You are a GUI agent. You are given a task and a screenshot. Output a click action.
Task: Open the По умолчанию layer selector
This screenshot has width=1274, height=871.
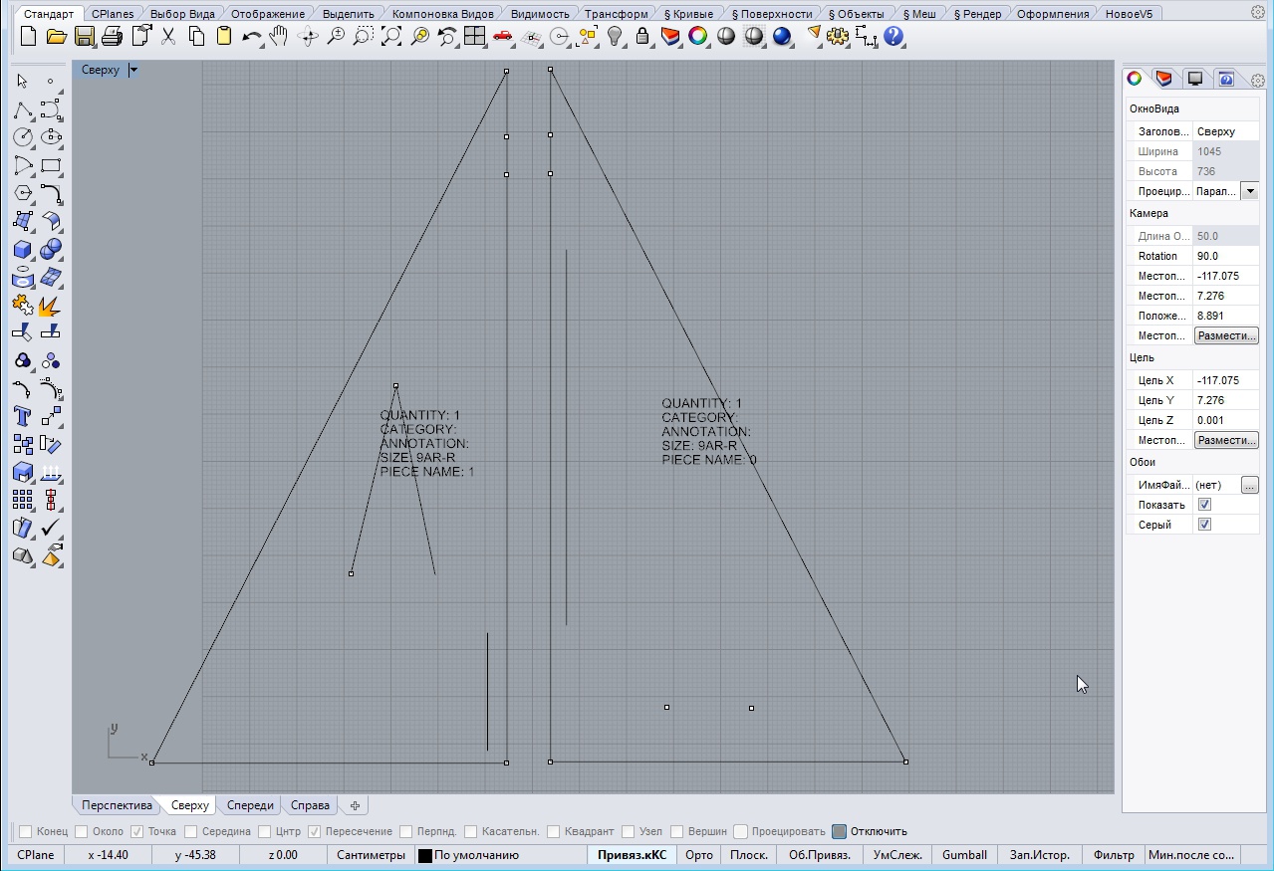468,855
